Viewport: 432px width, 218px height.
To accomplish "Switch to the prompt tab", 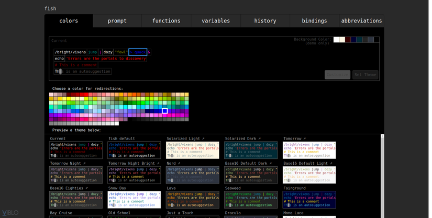I will 117,21.
